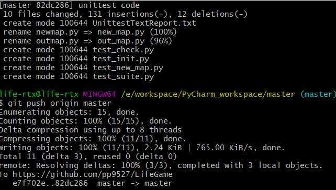Click the Writing objects 100% progress line
336x190 pixels.
(x=142, y=148)
